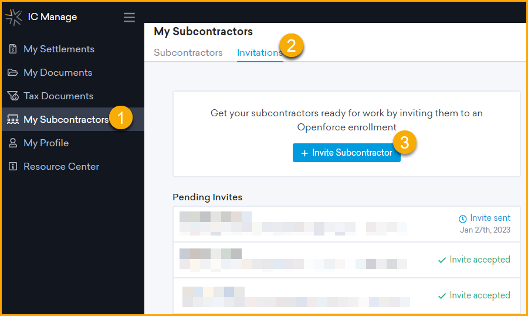Image resolution: width=528 pixels, height=316 pixels.
Task: Click the Invite sent status link
Action: (x=490, y=218)
